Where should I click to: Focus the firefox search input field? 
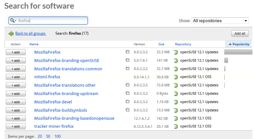(48, 21)
